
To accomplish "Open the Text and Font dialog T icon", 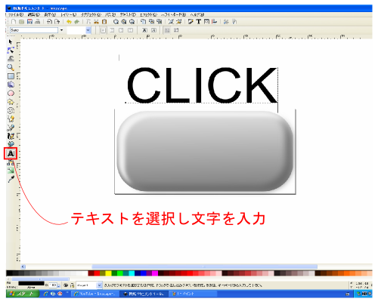I will tap(199, 22).
